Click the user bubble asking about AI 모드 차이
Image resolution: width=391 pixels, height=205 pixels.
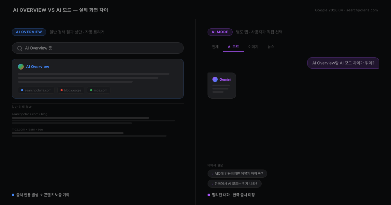[x=343, y=63]
